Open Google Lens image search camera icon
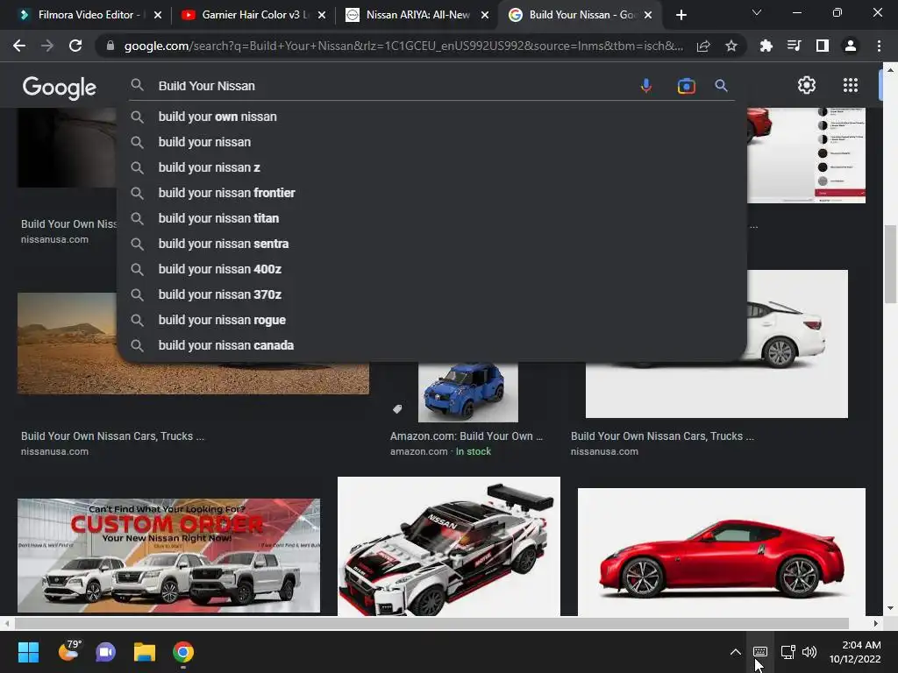 [686, 86]
